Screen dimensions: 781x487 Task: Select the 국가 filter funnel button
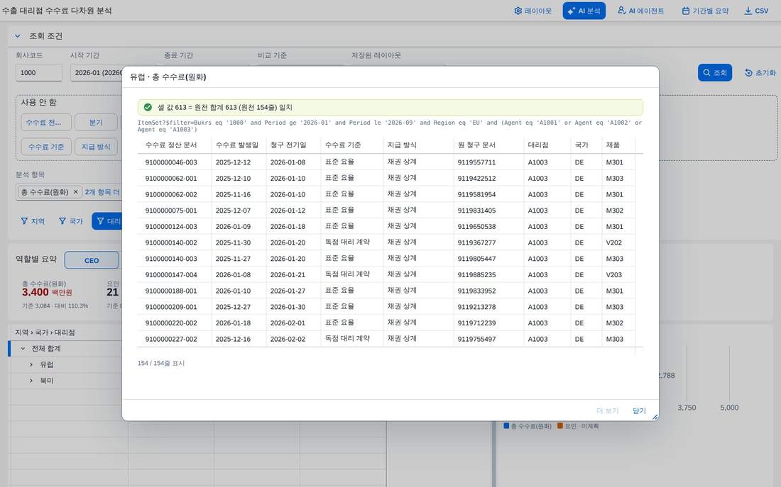click(x=71, y=221)
